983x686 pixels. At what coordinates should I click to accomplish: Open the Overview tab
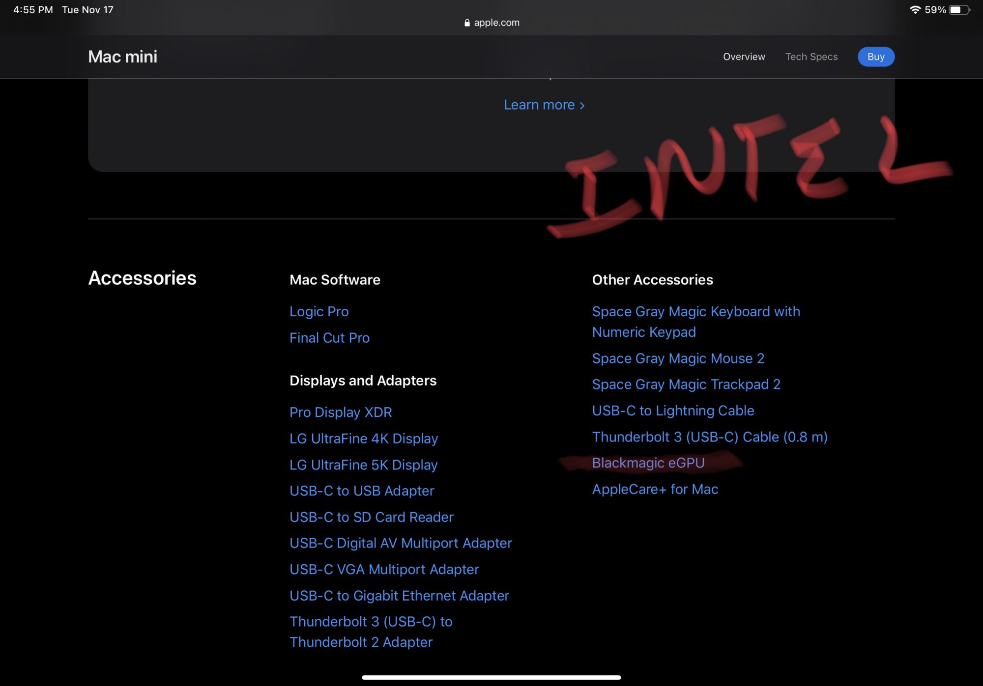744,57
